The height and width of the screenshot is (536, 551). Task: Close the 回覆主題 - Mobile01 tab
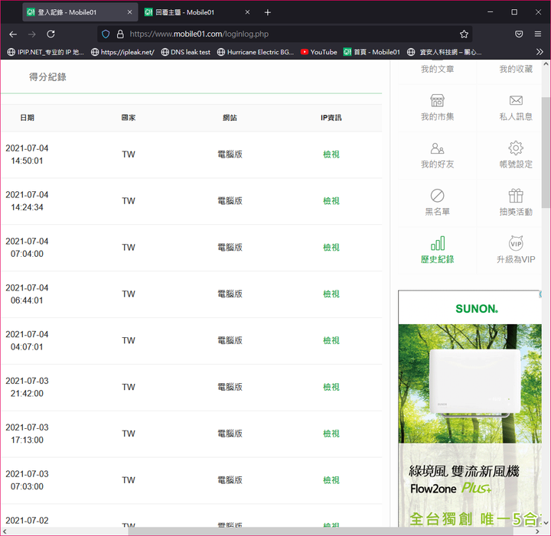tap(247, 12)
